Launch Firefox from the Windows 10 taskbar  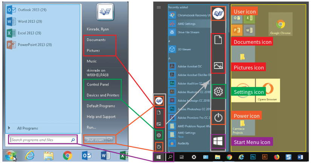click(x=276, y=157)
